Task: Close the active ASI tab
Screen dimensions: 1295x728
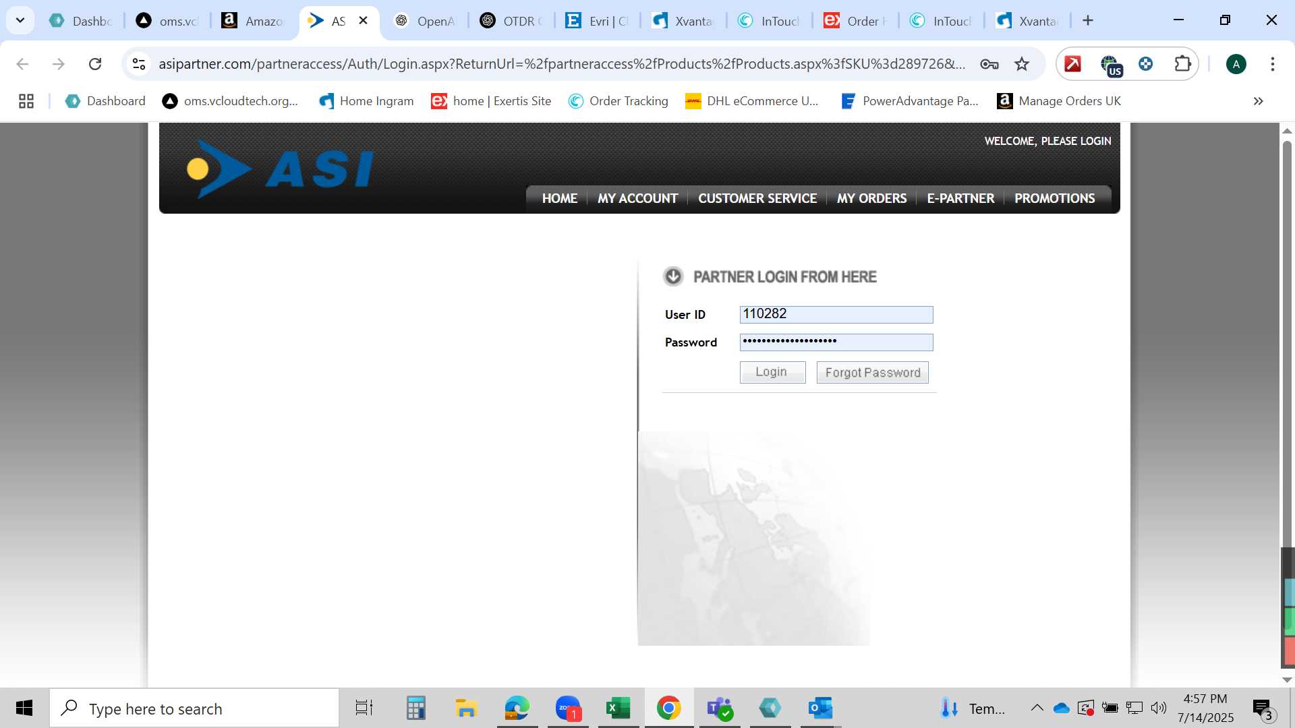Action: tap(363, 20)
